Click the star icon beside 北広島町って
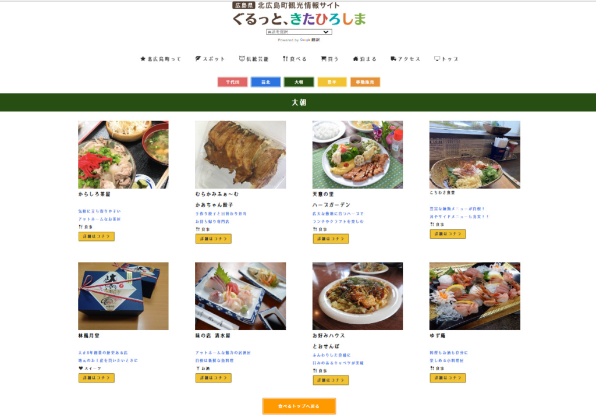The width and height of the screenshot is (596, 418). (x=143, y=59)
